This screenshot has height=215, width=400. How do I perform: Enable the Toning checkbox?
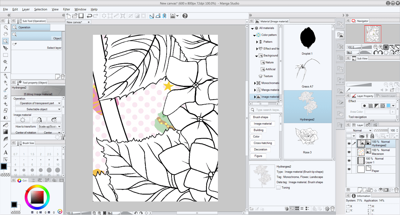coord(278,187)
